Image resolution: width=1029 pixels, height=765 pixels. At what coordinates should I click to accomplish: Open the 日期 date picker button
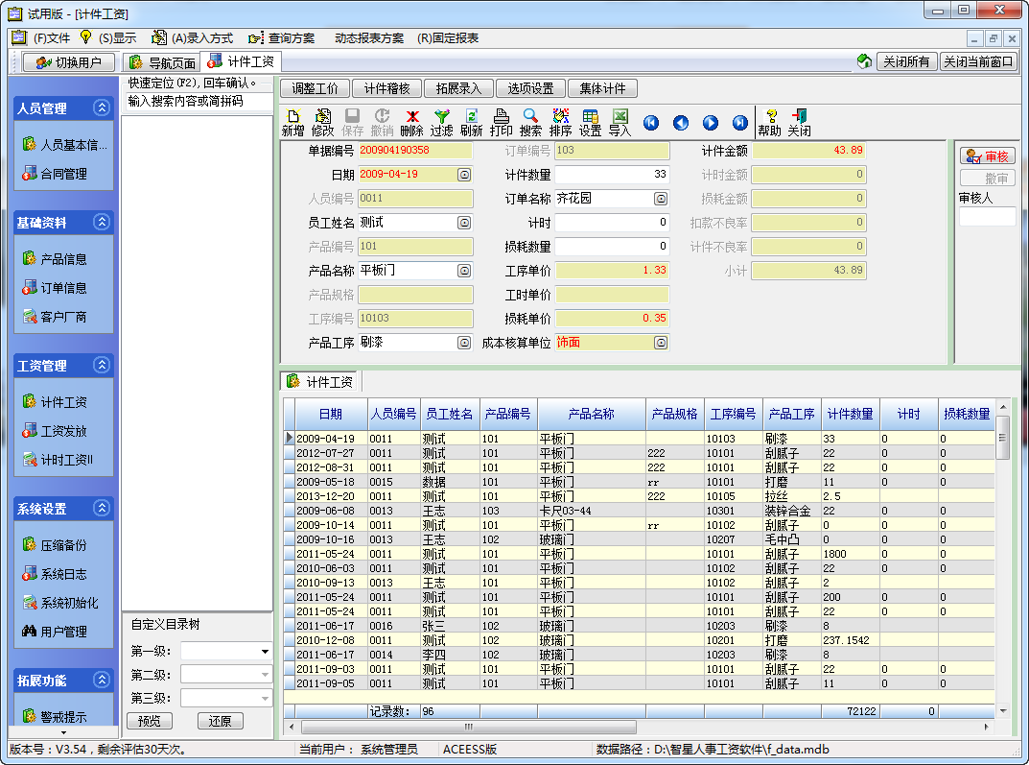click(x=464, y=175)
